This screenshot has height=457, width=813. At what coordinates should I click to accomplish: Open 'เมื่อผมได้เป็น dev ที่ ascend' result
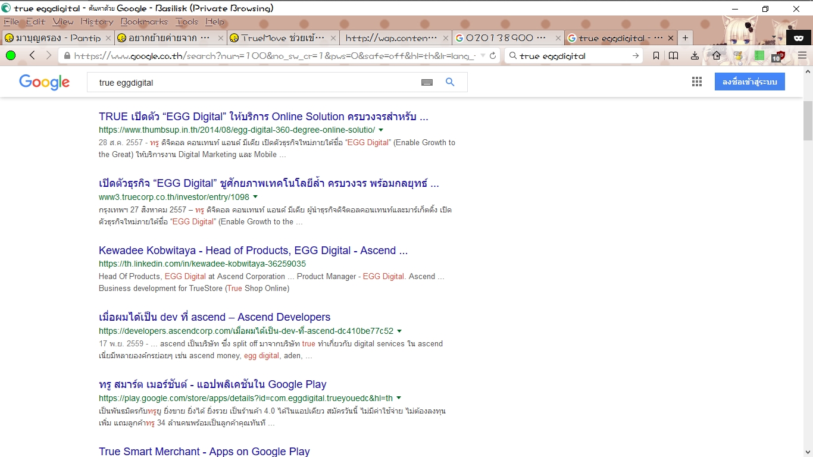tap(214, 317)
